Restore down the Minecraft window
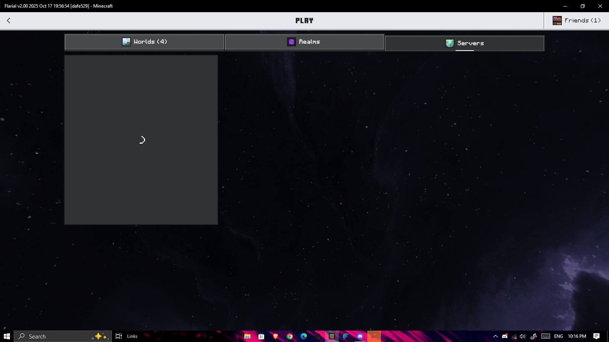Image resolution: width=609 pixels, height=342 pixels. (x=583, y=6)
